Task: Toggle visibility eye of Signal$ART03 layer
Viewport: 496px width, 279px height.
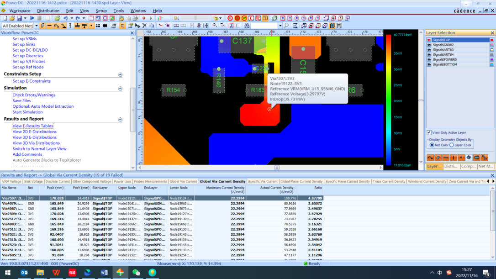Action: click(429, 50)
